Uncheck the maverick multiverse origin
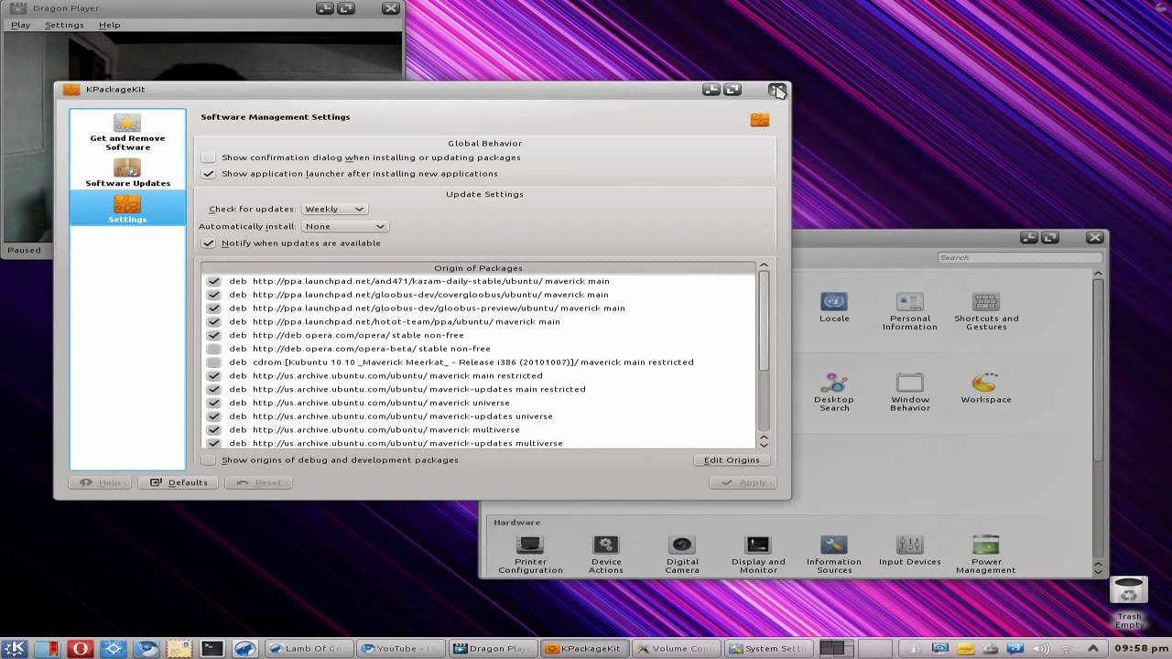The width and height of the screenshot is (1172, 659). 214,430
